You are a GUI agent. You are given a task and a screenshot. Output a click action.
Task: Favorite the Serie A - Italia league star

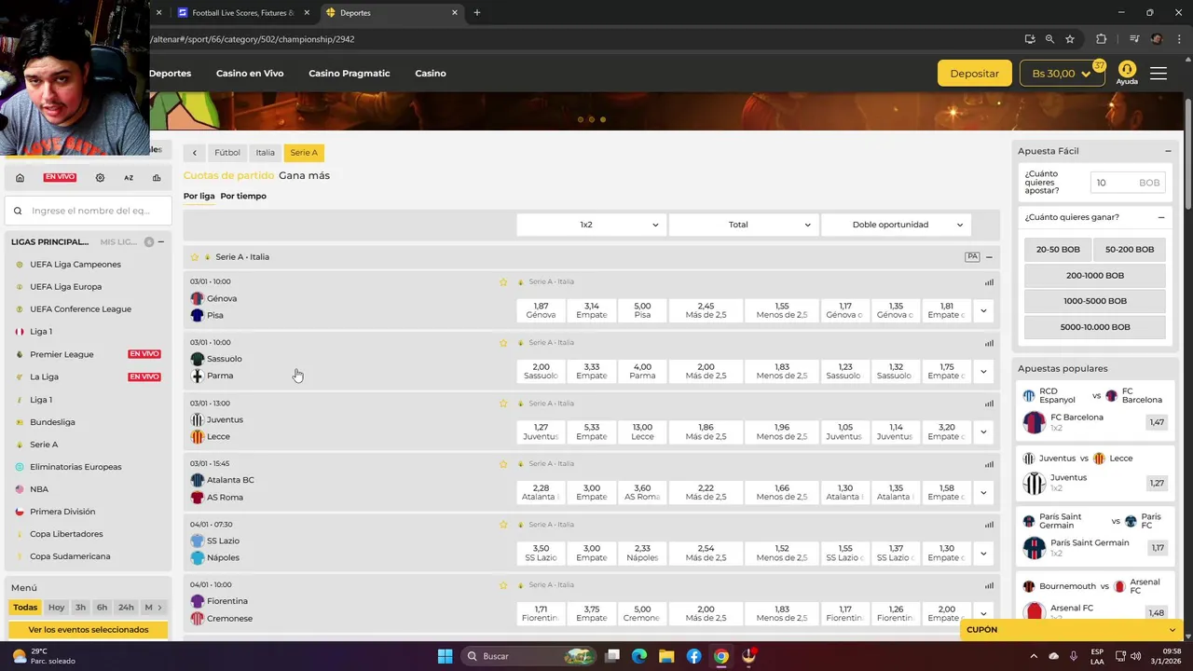pos(195,257)
